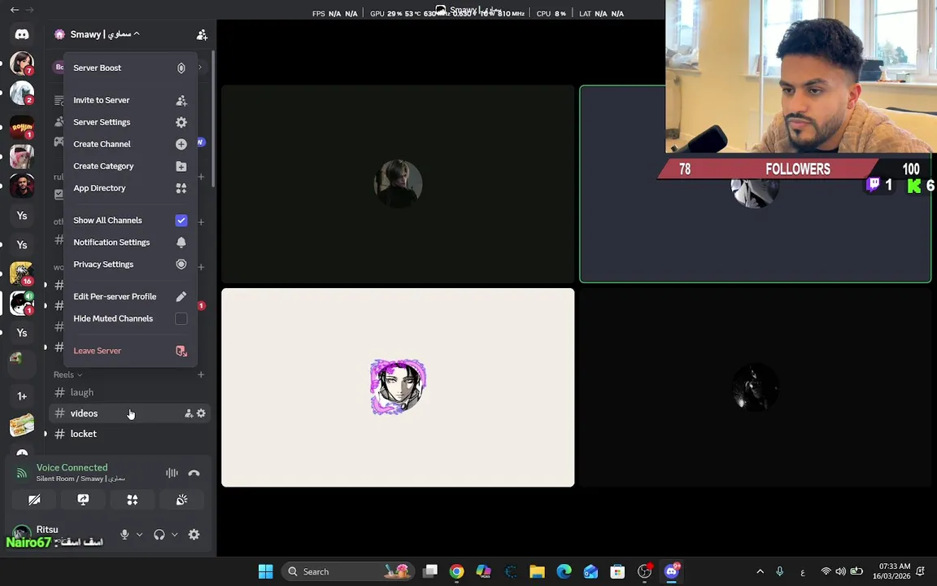Open OBS Studio from the taskbar

click(645, 571)
